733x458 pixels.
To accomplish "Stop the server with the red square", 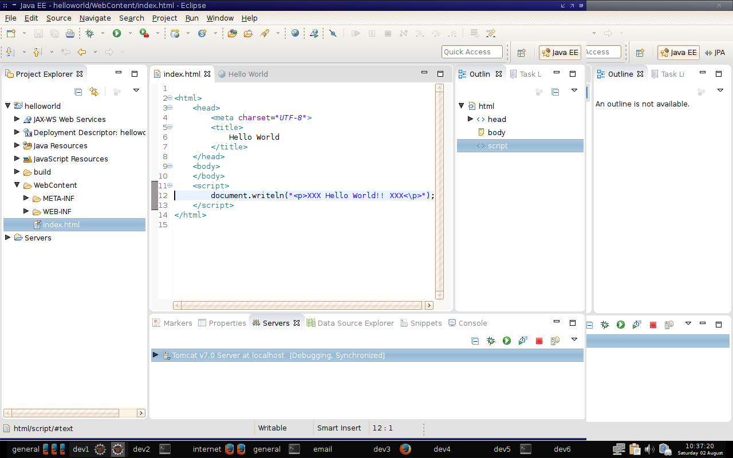I will coord(539,341).
